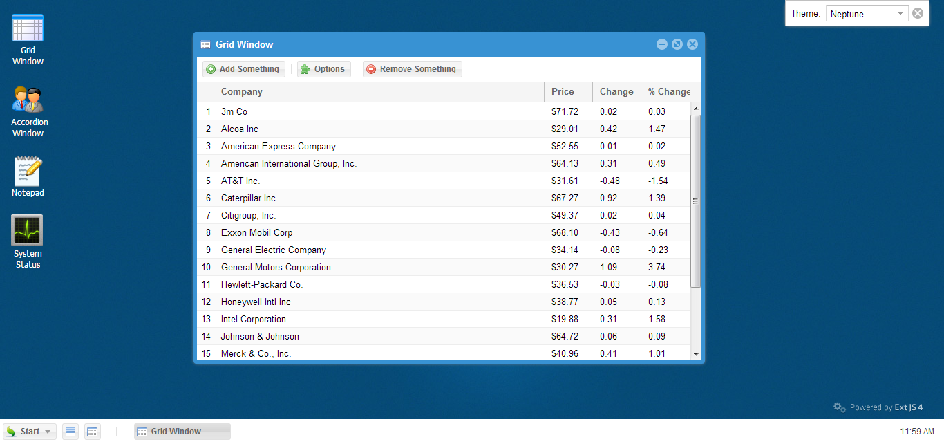This screenshot has height=444, width=944.
Task: Expand the Start menu button
Action: 29,432
